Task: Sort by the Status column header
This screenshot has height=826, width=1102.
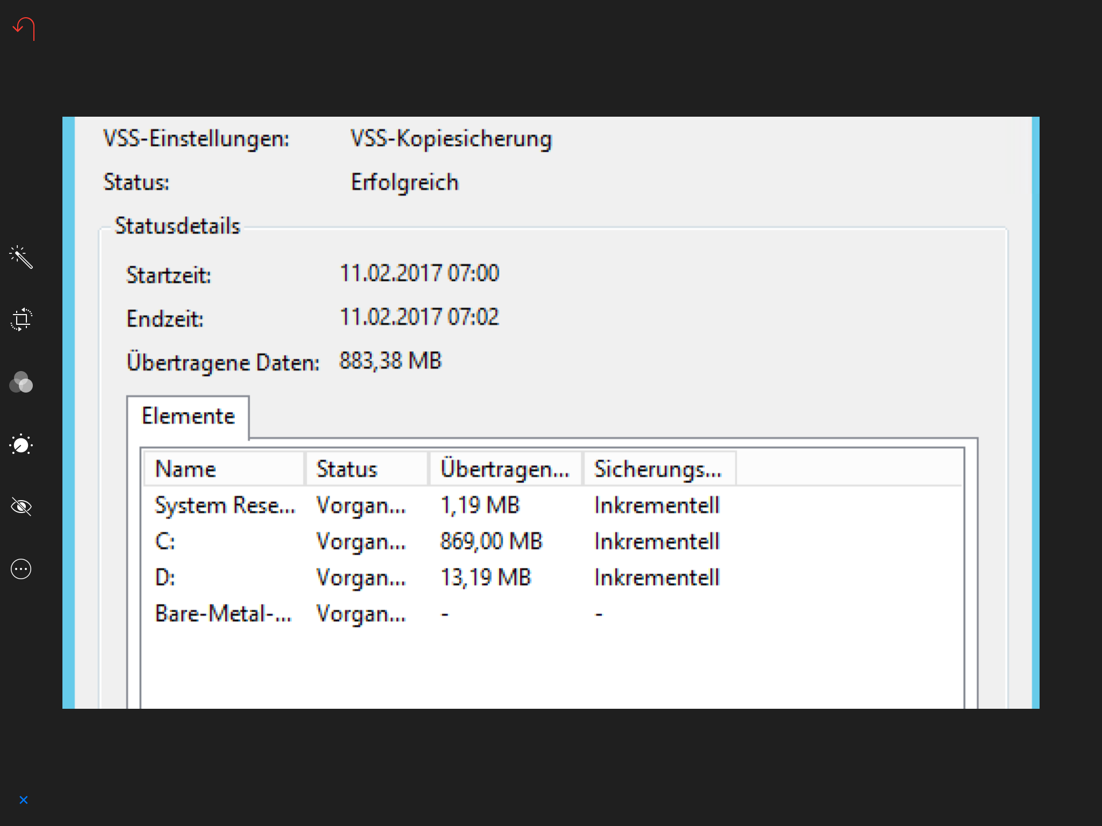Action: tap(366, 469)
